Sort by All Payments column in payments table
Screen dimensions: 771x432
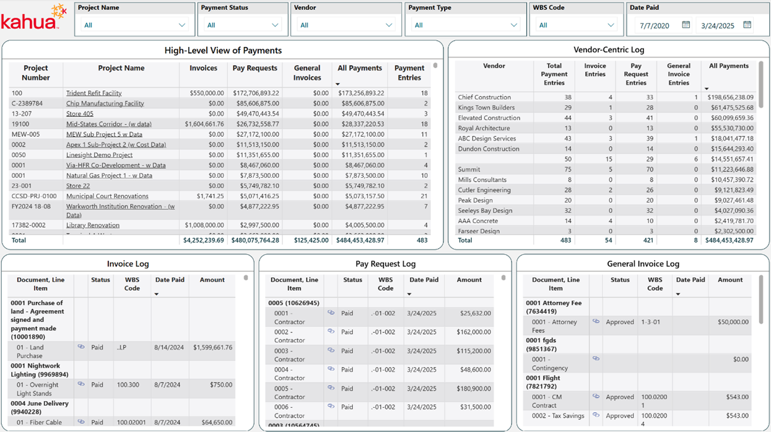click(x=360, y=69)
